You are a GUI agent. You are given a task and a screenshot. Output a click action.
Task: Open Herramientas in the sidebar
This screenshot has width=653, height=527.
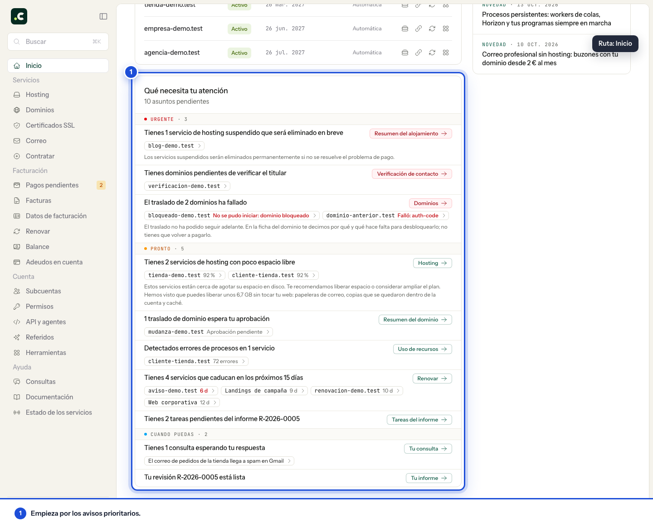point(58,353)
